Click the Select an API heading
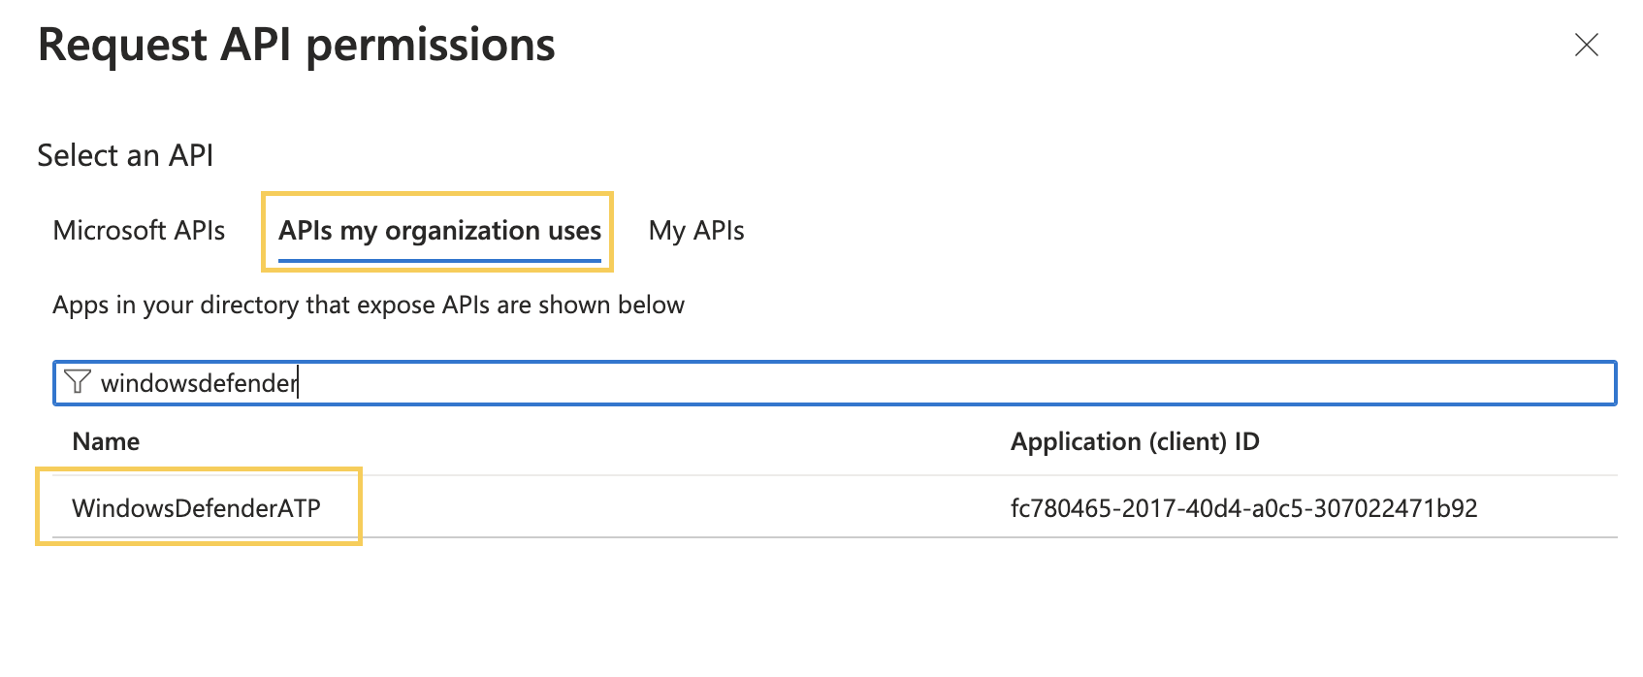 [x=125, y=155]
